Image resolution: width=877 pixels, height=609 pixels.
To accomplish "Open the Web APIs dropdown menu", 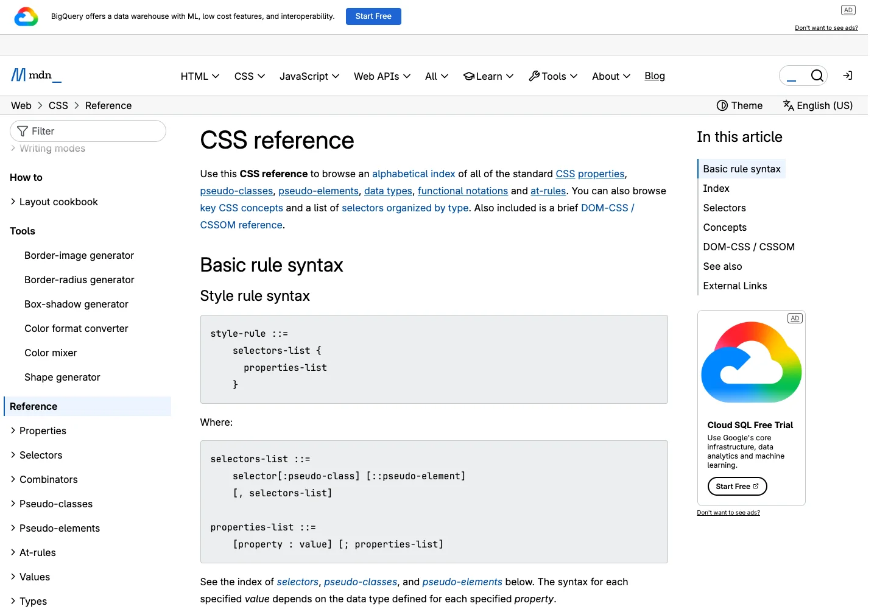I will click(x=382, y=76).
